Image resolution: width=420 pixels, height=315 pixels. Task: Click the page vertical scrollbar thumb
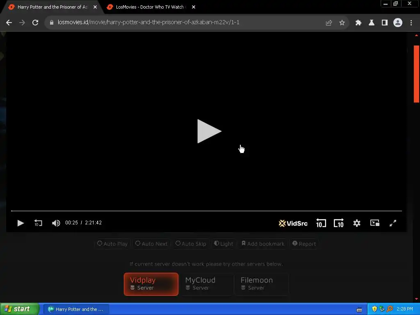[416, 74]
